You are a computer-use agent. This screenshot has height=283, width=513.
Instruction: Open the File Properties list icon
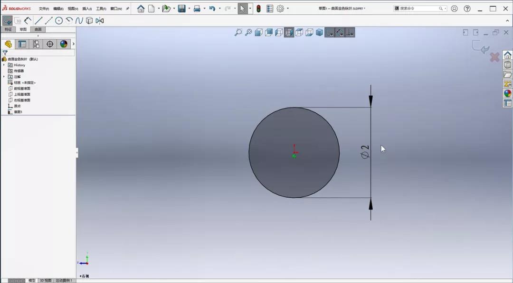(270, 9)
